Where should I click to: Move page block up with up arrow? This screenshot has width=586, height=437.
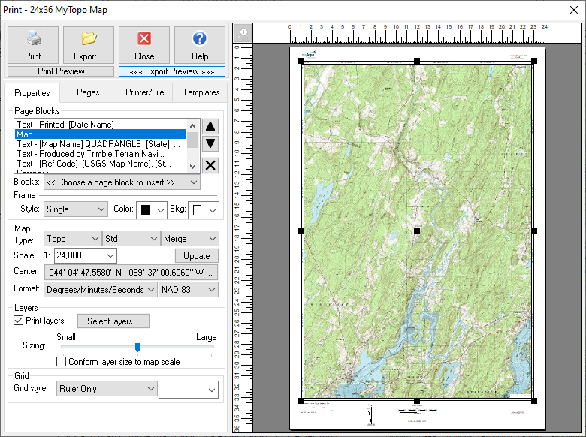coord(211,127)
